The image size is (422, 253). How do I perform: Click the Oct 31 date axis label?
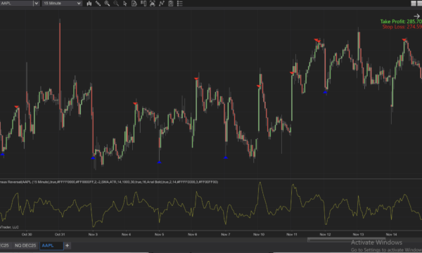(60, 235)
